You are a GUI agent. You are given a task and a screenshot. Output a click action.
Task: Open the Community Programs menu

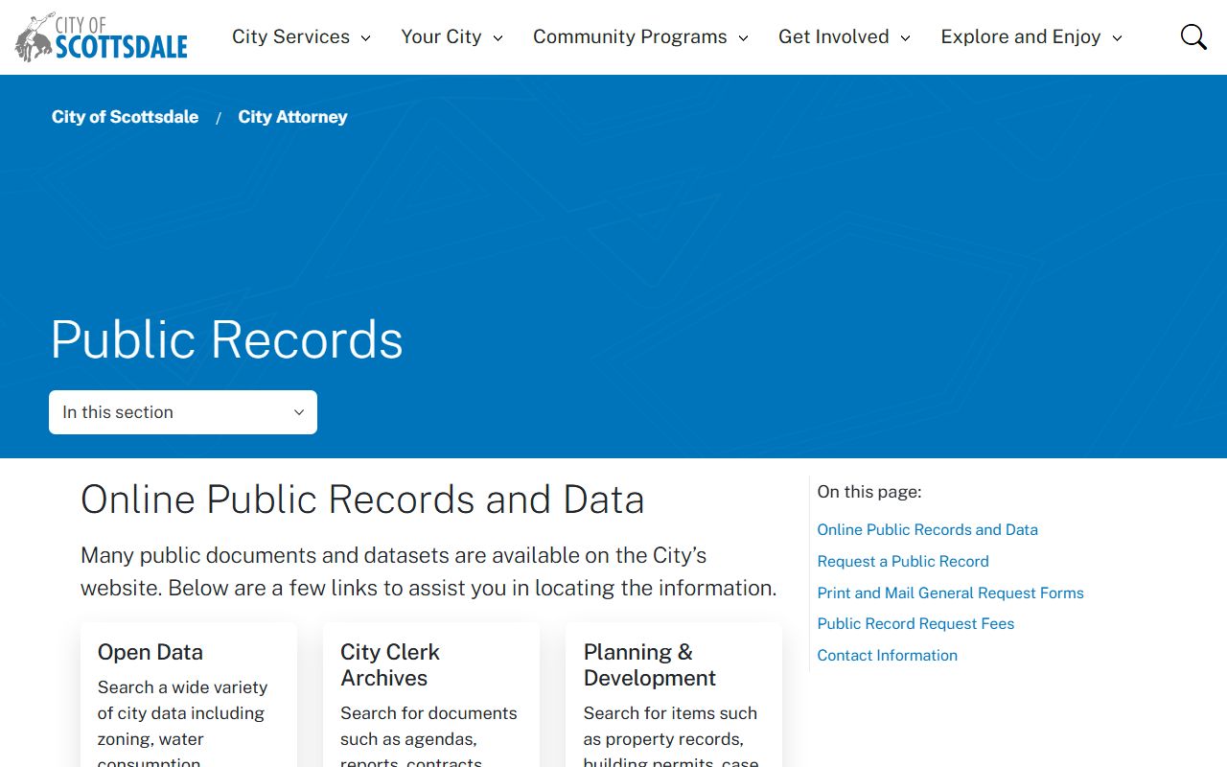pos(630,36)
